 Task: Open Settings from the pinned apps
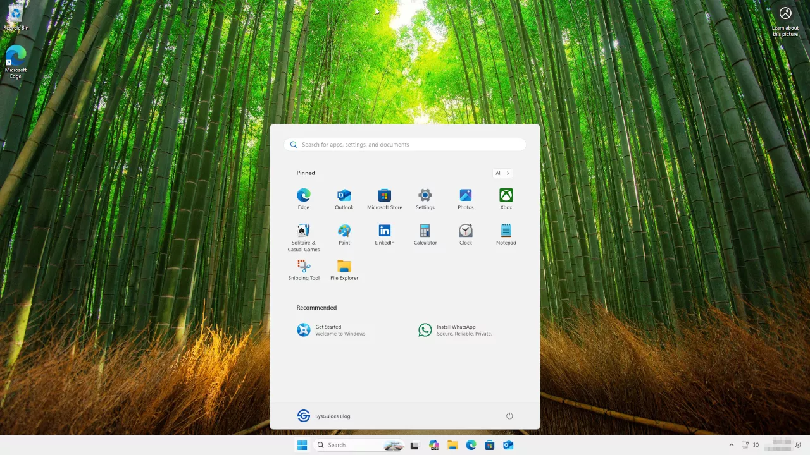pyautogui.click(x=425, y=195)
